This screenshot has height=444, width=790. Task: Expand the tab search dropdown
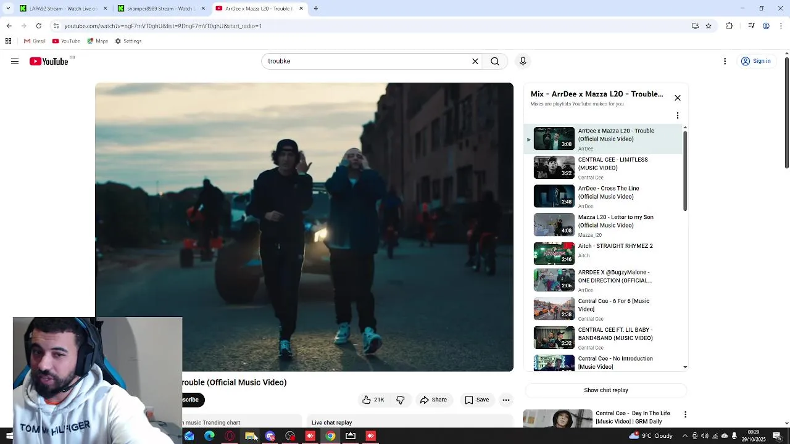tap(9, 9)
